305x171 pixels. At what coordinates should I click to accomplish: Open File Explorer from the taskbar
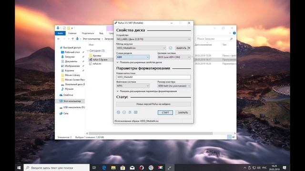pos(113,168)
